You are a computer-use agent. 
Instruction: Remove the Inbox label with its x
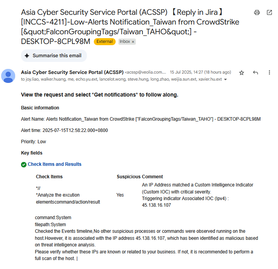tap(133, 42)
